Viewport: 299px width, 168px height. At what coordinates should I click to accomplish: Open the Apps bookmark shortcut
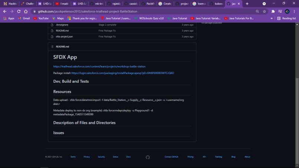pyautogui.click(x=9, y=18)
